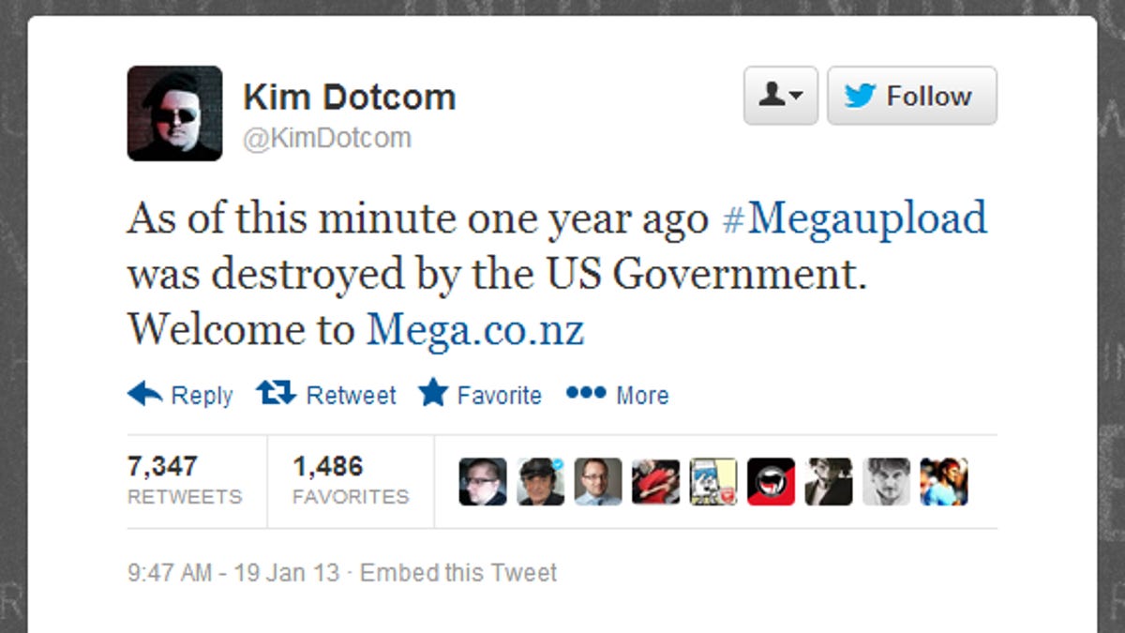
Task: Click the red and black flag avatar
Action: [x=772, y=482]
